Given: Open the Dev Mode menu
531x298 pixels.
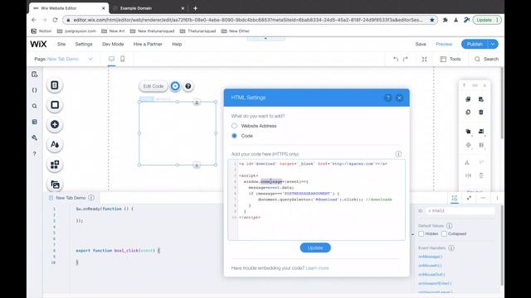Looking at the screenshot, I should coord(113,44).
